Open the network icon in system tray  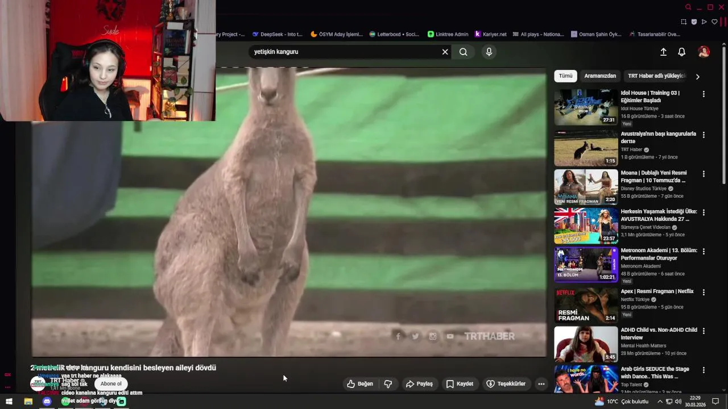(x=669, y=401)
